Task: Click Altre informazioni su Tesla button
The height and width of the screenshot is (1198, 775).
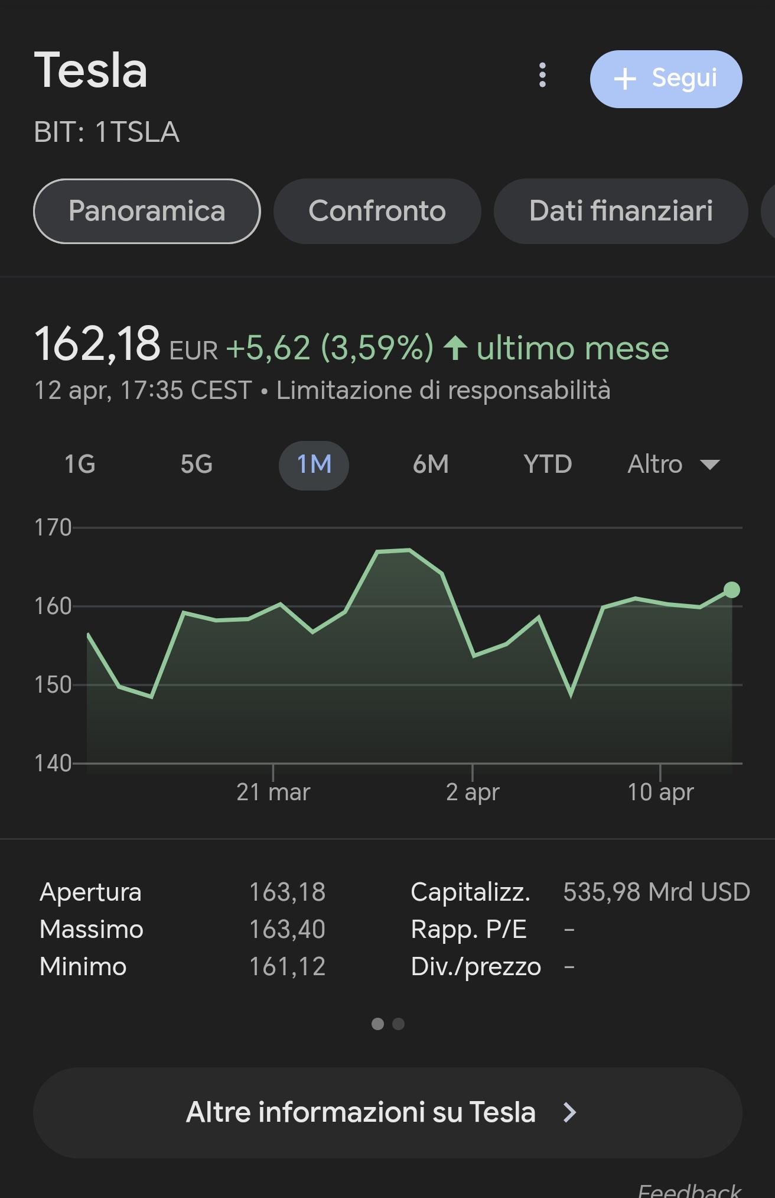Action: pyautogui.click(x=387, y=1112)
